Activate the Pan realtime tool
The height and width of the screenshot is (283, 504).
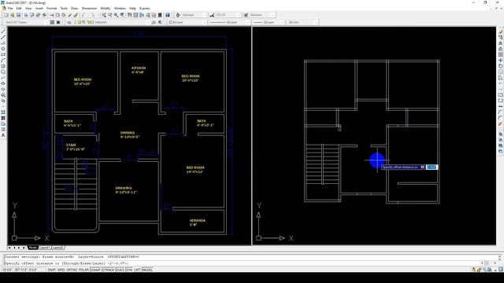(x=104, y=15)
